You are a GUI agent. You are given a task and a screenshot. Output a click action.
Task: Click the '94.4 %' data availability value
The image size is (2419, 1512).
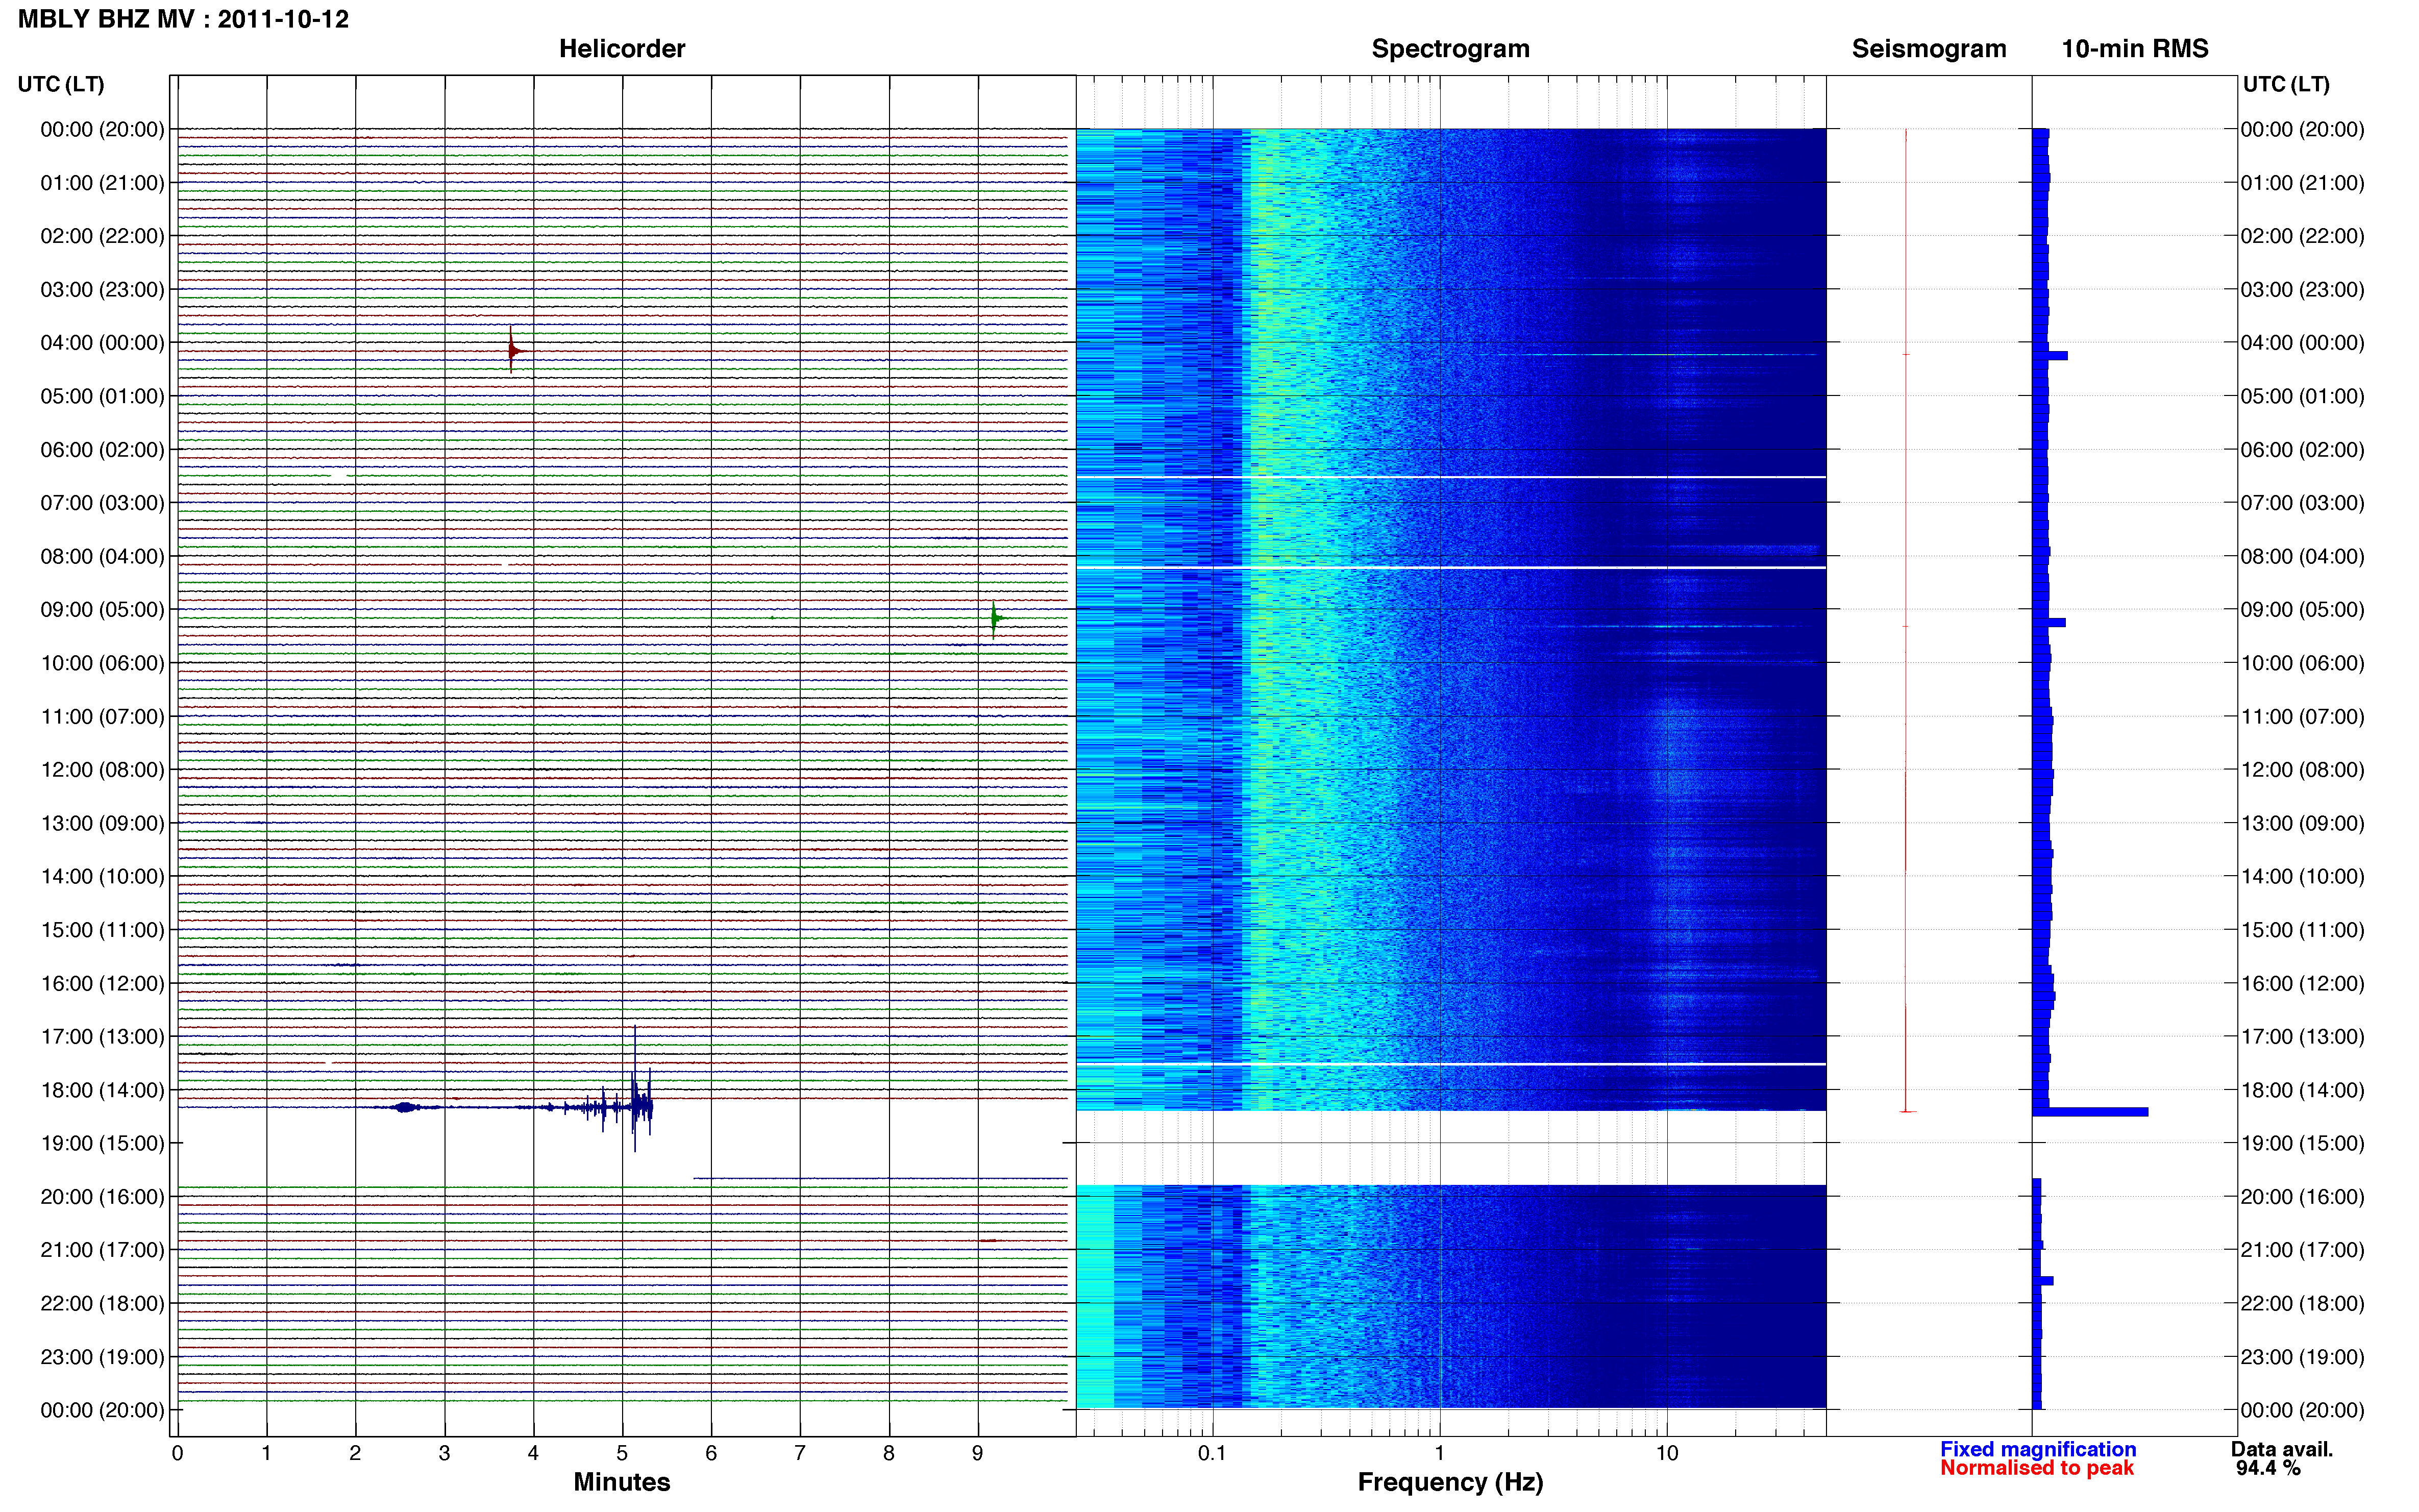pyautogui.click(x=2268, y=1468)
